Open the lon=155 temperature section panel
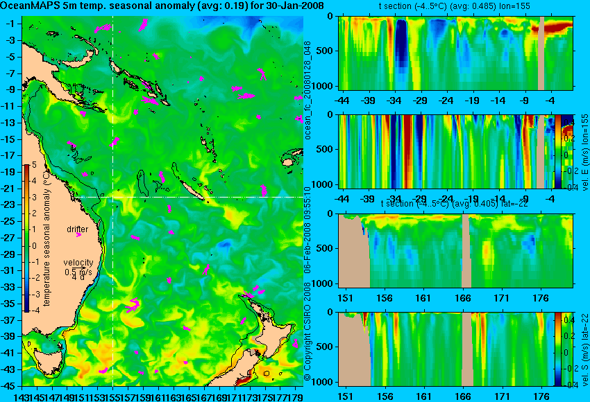This screenshot has height=402, width=590. (455, 53)
